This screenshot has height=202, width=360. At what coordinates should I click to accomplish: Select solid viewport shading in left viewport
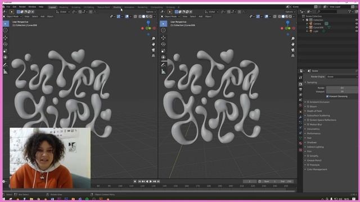143,16
